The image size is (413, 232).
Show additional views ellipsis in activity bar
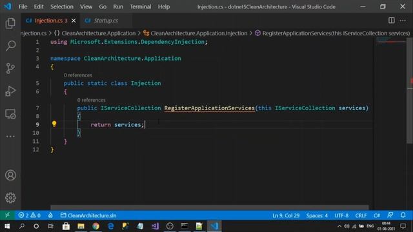click(10, 136)
